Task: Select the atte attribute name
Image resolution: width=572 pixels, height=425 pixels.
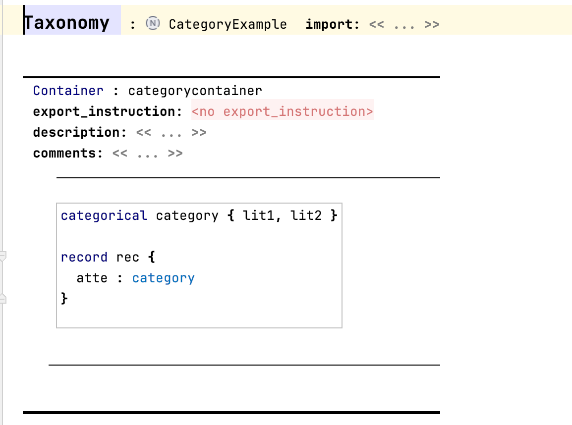Action: click(x=92, y=278)
